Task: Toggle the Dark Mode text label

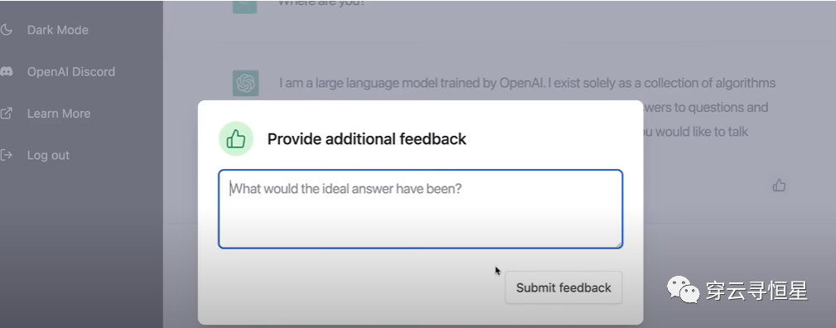Action: 57,30
